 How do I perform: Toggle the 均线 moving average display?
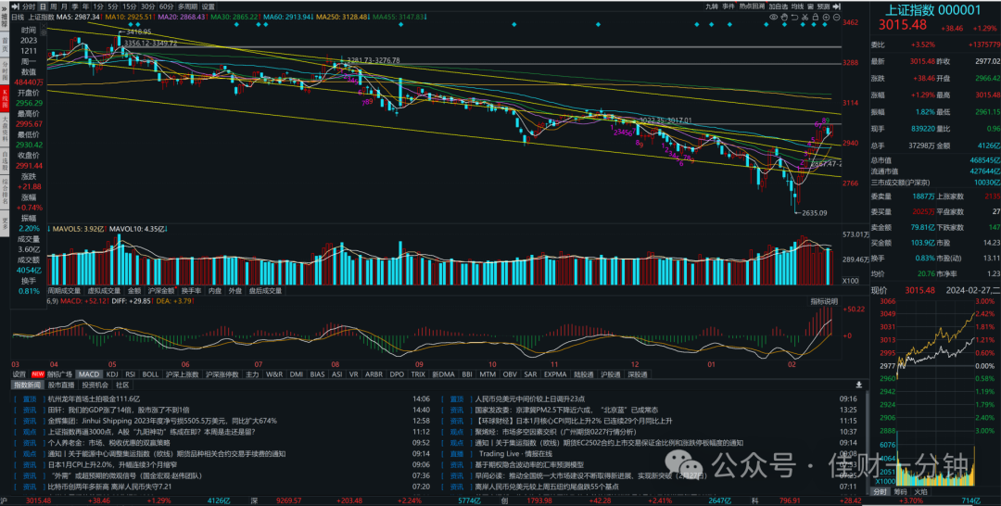(x=797, y=6)
